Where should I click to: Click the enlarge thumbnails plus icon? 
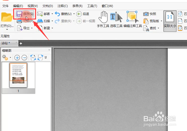click(x=17, y=58)
